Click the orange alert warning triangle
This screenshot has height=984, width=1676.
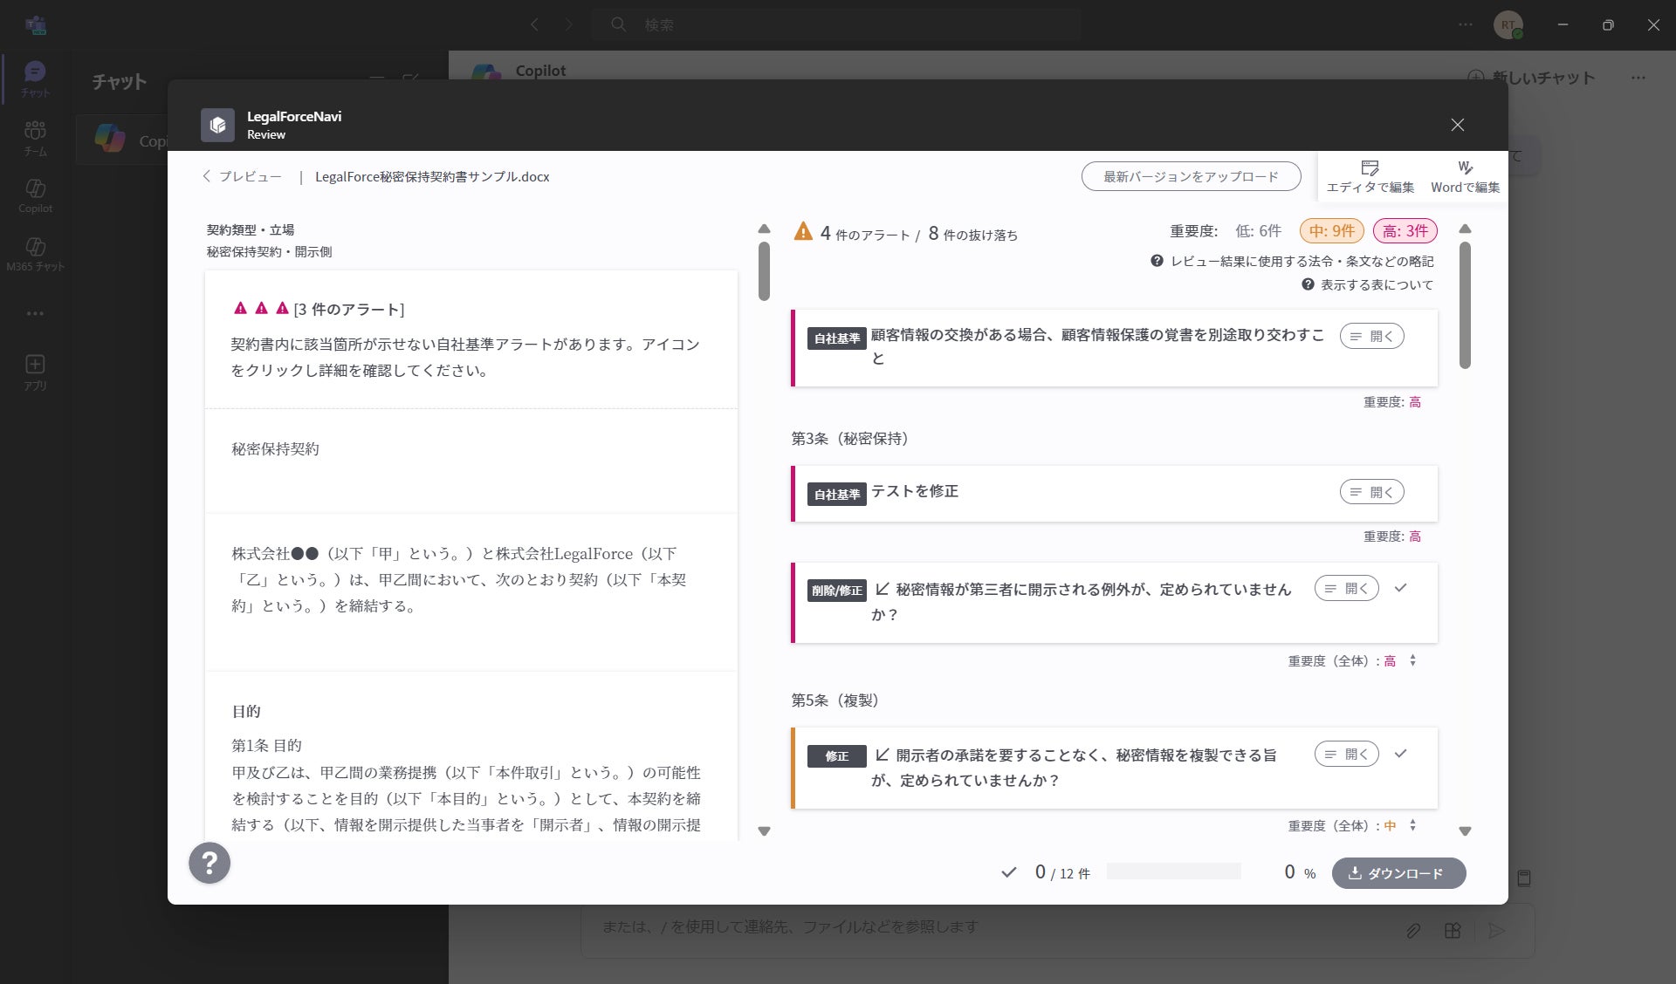[803, 232]
